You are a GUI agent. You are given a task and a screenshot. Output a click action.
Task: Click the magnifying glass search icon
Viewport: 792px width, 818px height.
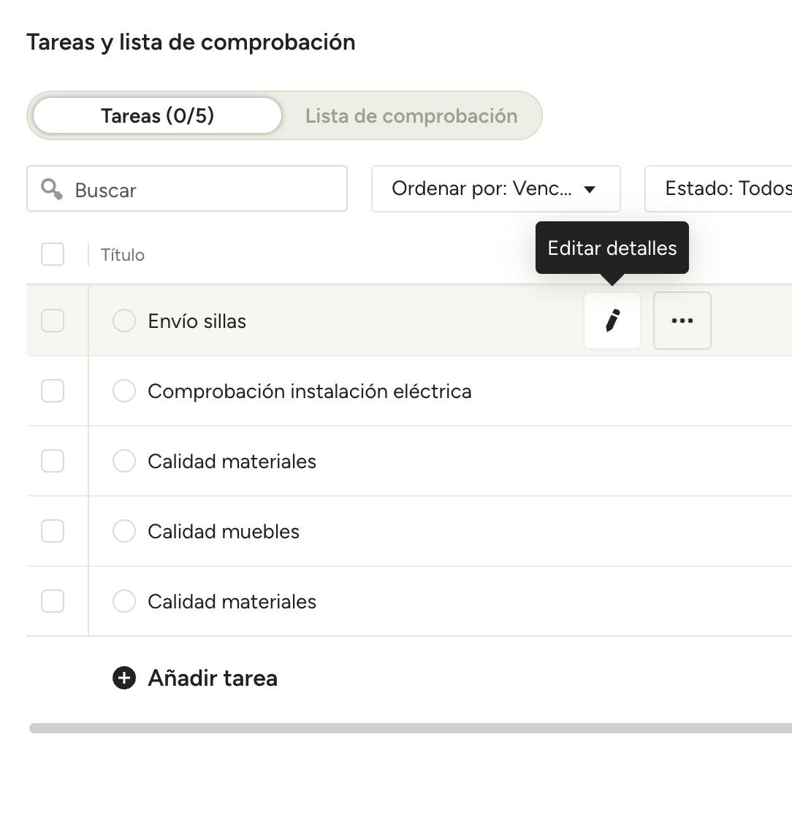pyautogui.click(x=52, y=190)
